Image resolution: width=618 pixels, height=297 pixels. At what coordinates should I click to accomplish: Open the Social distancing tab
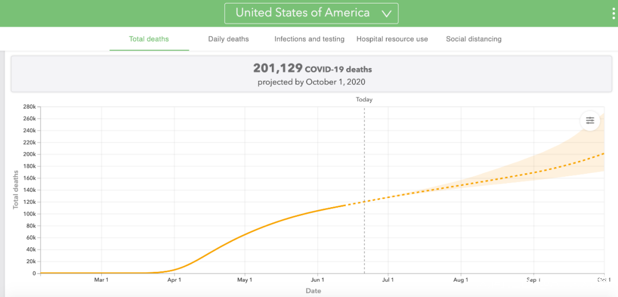tap(473, 39)
